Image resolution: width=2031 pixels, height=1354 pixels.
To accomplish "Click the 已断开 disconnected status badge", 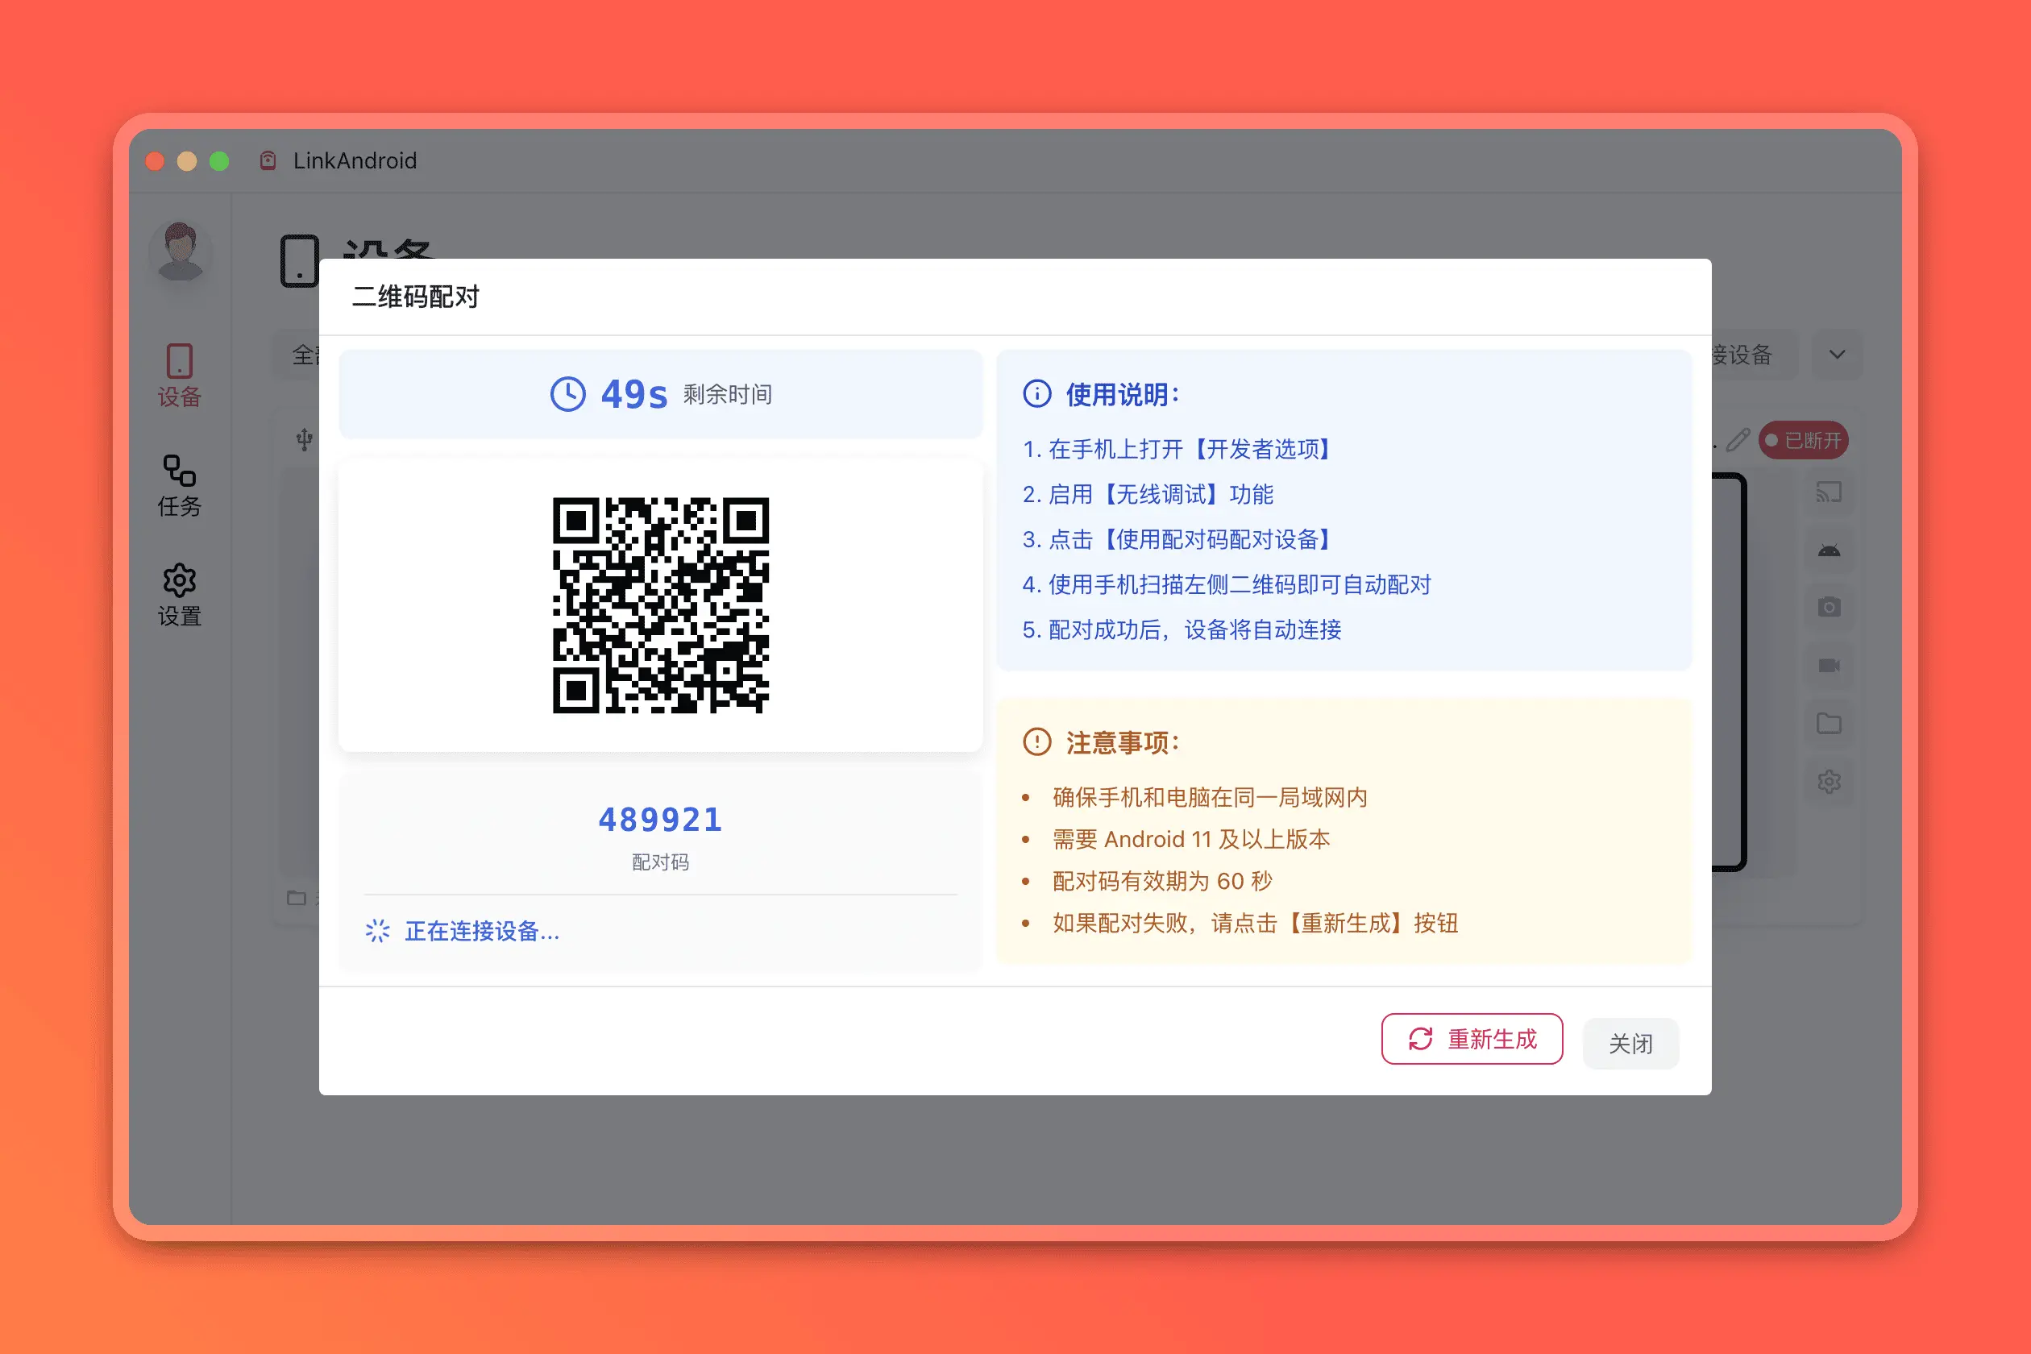I will [1804, 440].
